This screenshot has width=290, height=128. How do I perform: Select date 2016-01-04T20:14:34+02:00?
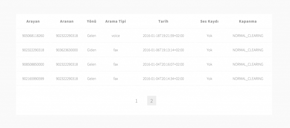pyautogui.click(x=163, y=79)
